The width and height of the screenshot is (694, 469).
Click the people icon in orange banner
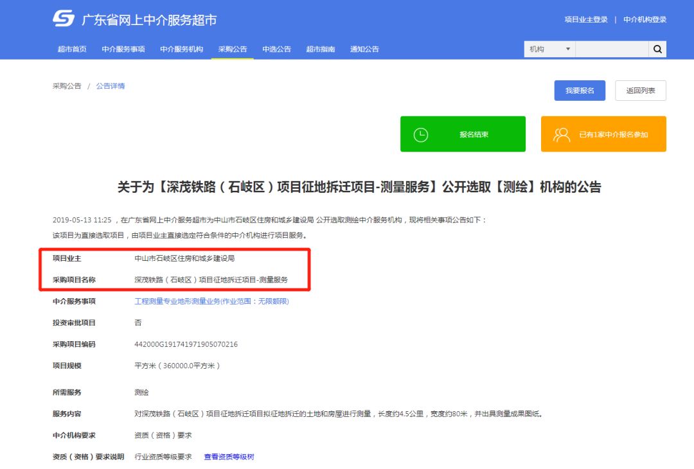(x=562, y=134)
